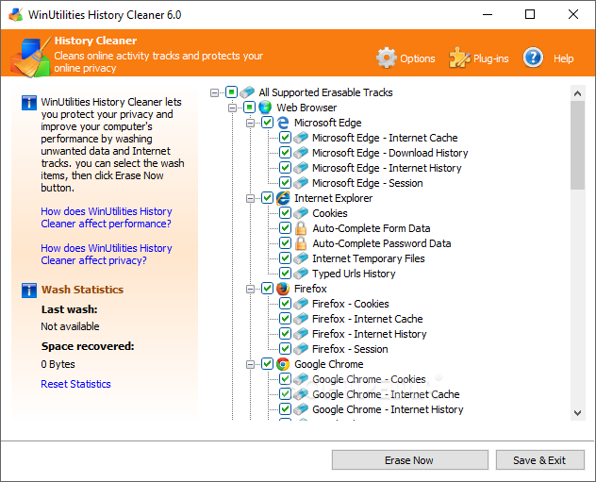Image resolution: width=596 pixels, height=482 pixels.
Task: Open the Plug-ins puzzle piece icon
Action: pyautogui.click(x=459, y=58)
